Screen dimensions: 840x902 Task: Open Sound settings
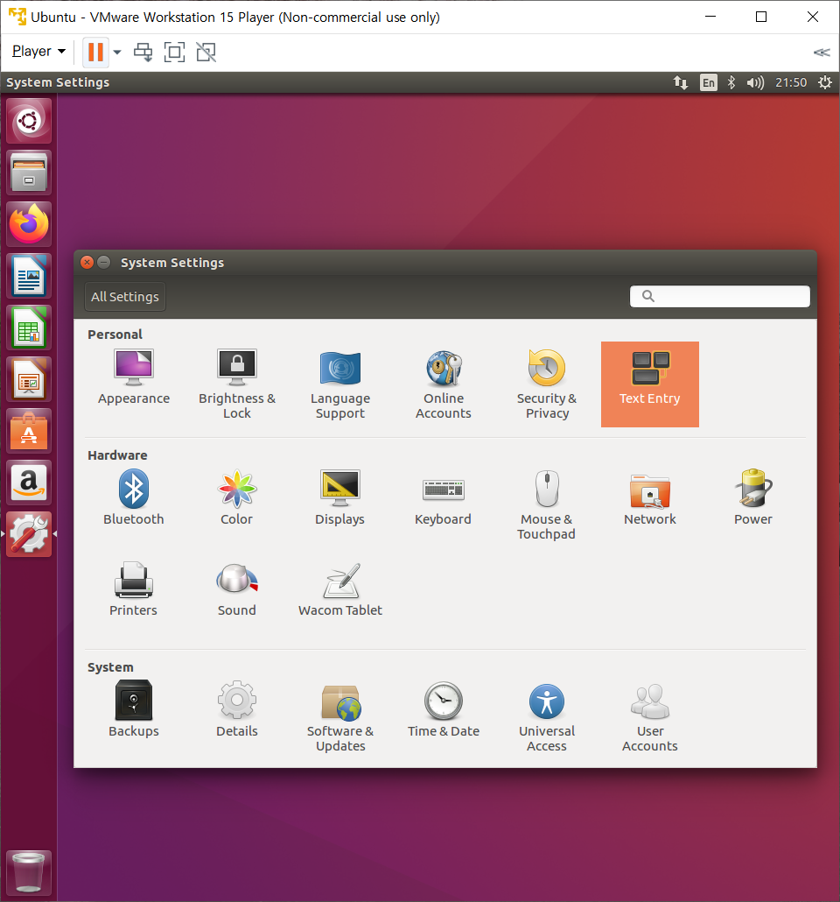point(237,589)
